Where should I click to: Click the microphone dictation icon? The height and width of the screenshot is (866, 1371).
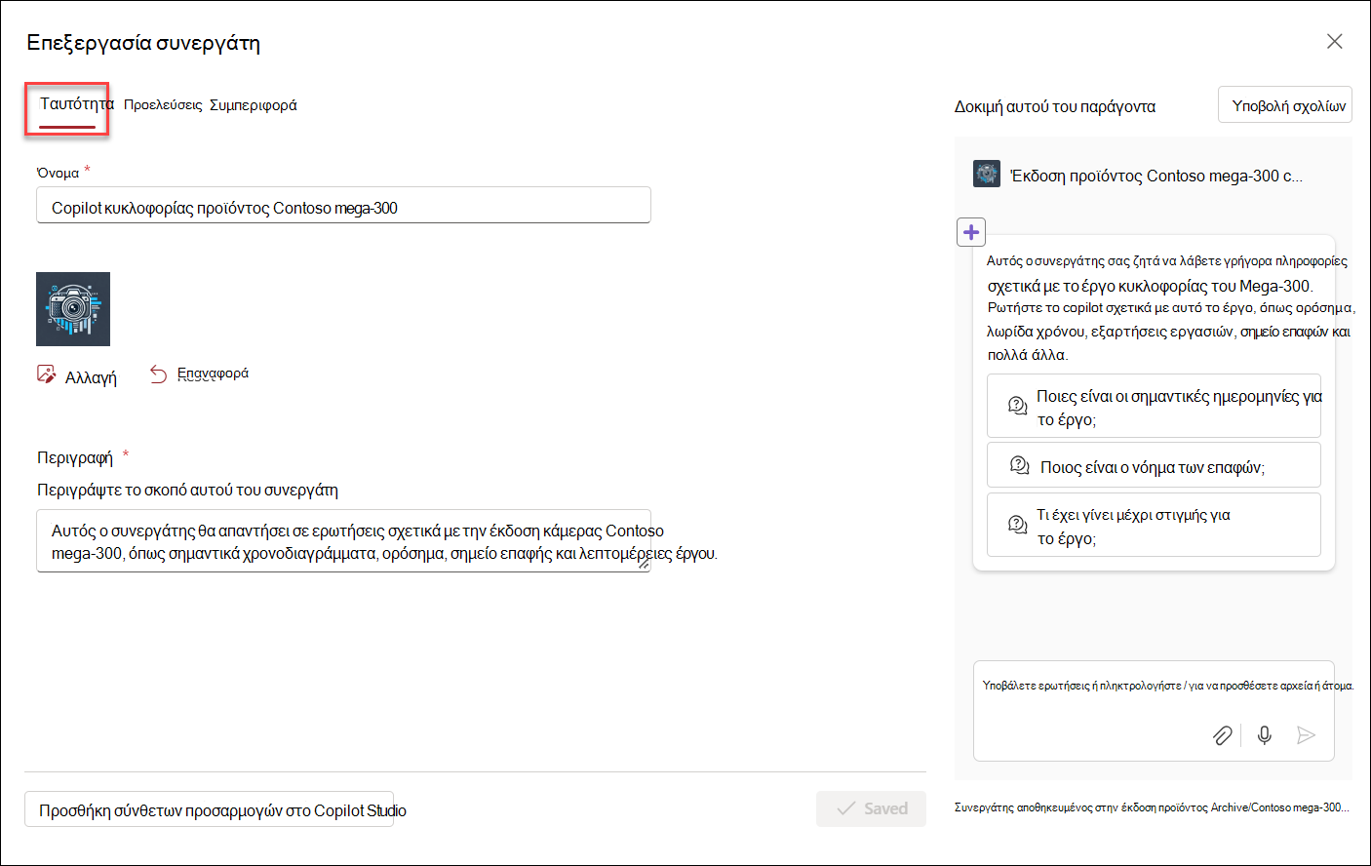pos(1265,735)
